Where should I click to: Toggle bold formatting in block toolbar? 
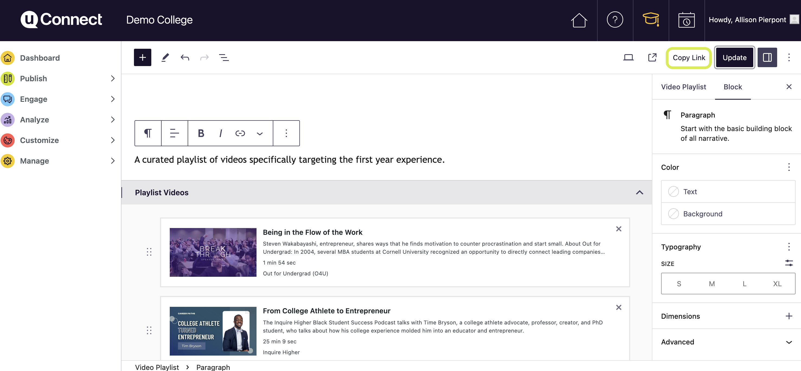[x=201, y=133]
